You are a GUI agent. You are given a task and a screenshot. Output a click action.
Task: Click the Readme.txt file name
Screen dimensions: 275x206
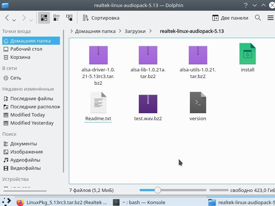98,118
